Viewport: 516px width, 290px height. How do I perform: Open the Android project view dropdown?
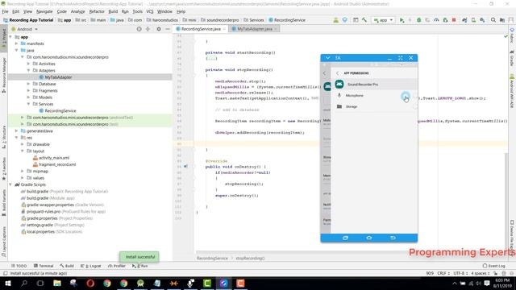point(25,29)
